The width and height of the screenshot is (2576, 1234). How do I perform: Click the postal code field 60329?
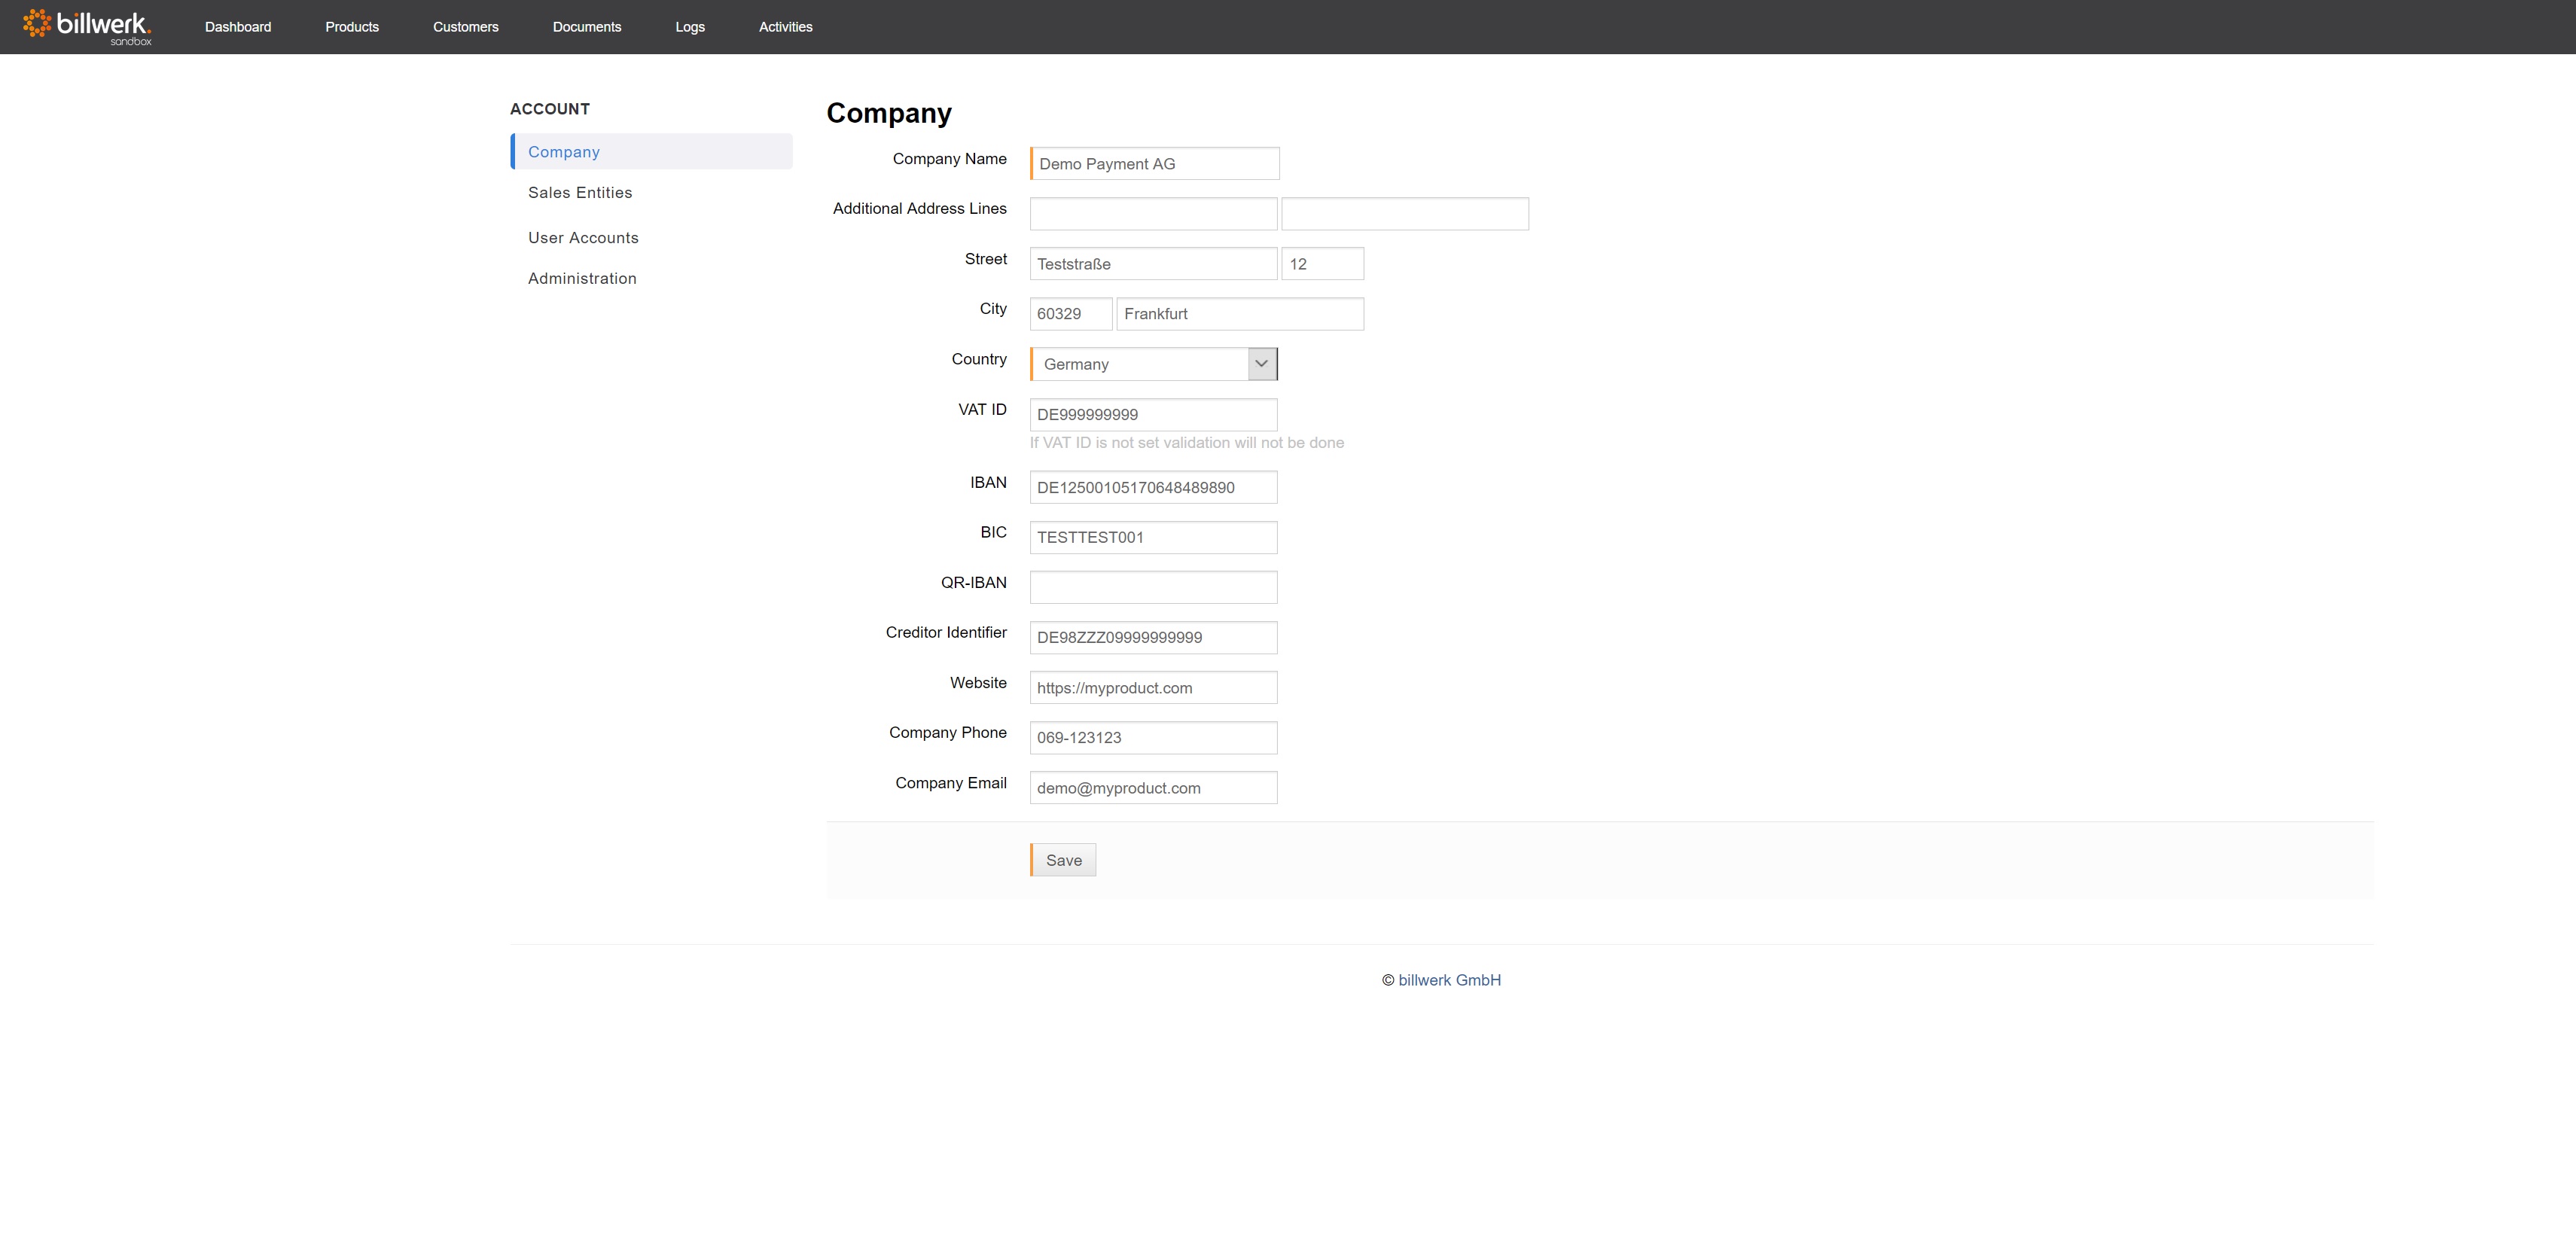click(1071, 314)
